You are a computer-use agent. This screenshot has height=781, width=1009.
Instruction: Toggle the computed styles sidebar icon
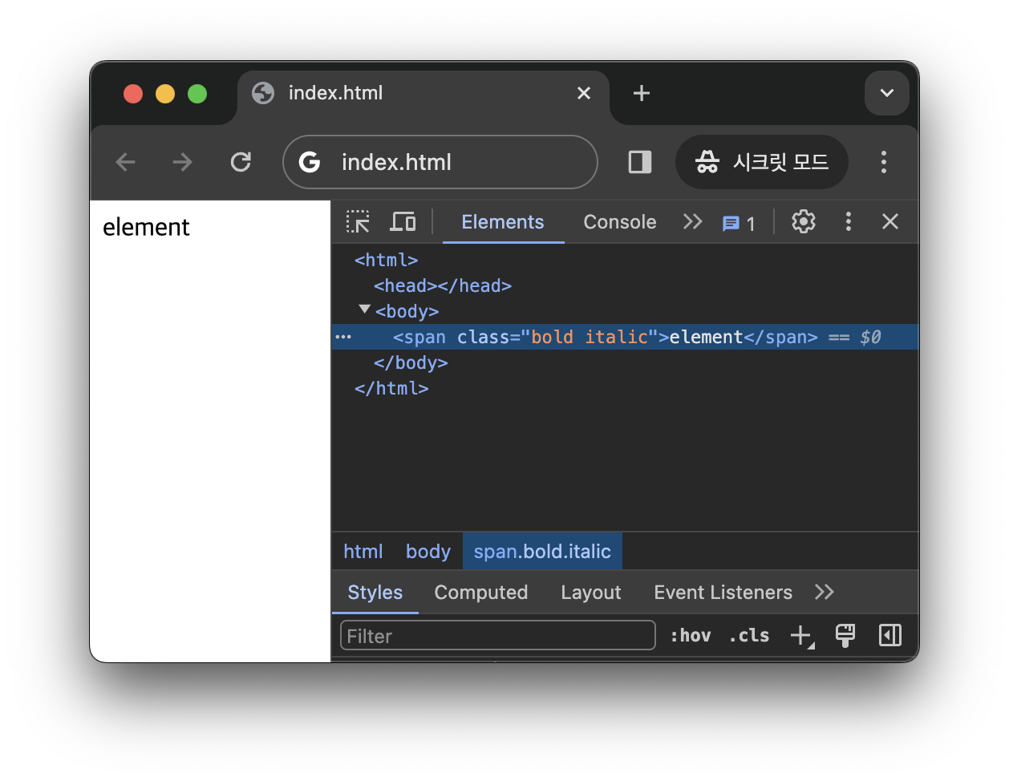coord(890,635)
